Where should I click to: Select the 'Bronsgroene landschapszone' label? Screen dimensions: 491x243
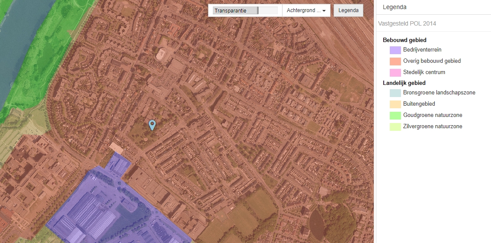pos(439,93)
